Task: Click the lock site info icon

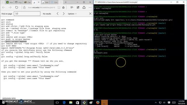Action: 24,8
